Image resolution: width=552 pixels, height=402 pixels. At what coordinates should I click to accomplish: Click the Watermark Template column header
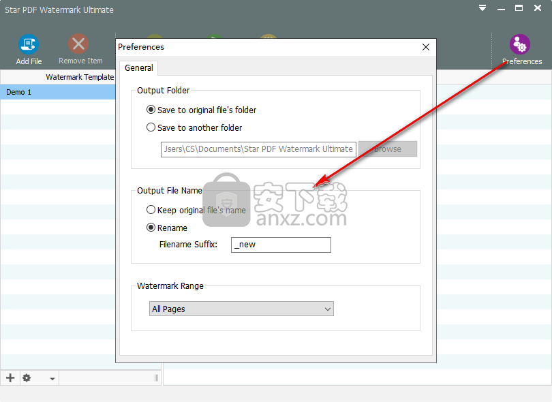tap(80, 77)
